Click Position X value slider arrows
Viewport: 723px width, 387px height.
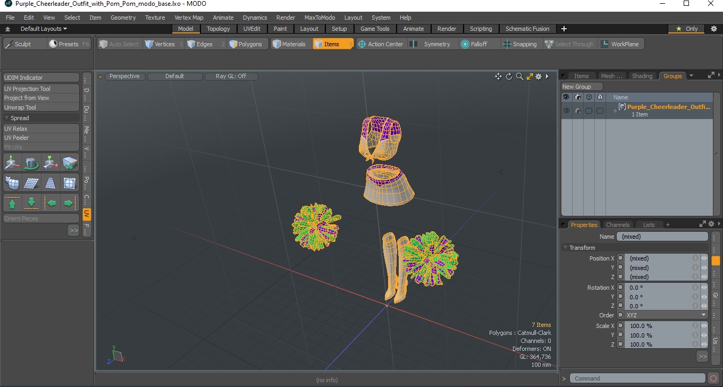pos(704,258)
